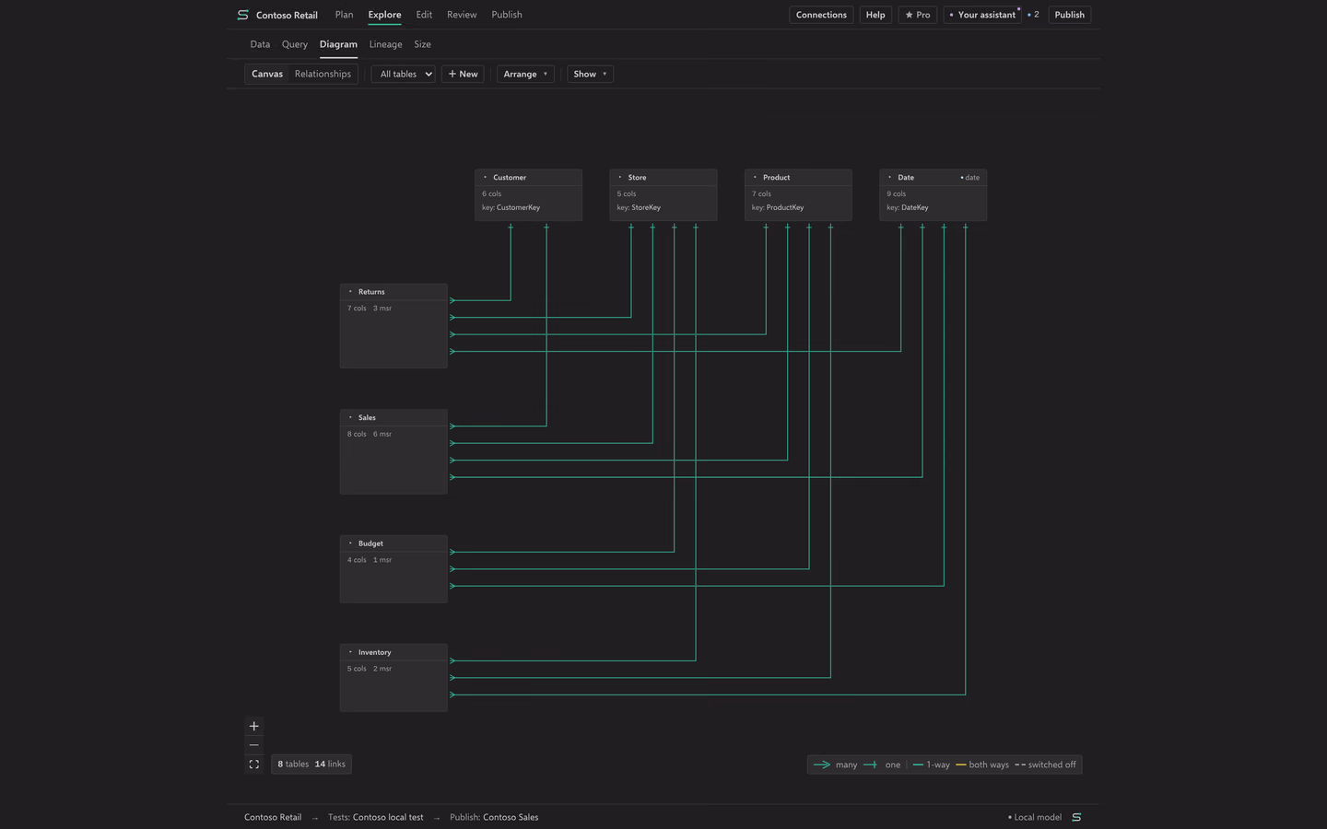Switch to Relationships view
The width and height of the screenshot is (1327, 829).
(323, 74)
